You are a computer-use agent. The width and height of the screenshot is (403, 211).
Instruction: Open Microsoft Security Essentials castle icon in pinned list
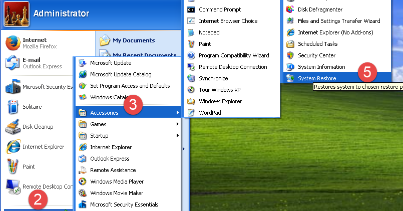pyautogui.click(x=13, y=87)
